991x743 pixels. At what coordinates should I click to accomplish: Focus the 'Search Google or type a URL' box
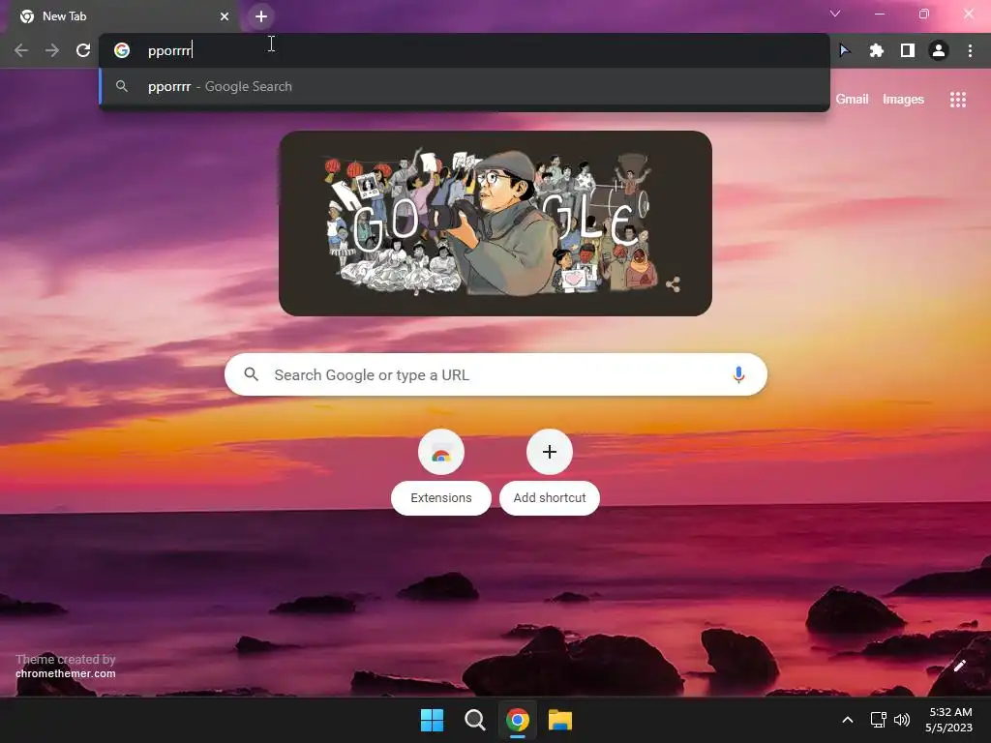pyautogui.click(x=496, y=374)
